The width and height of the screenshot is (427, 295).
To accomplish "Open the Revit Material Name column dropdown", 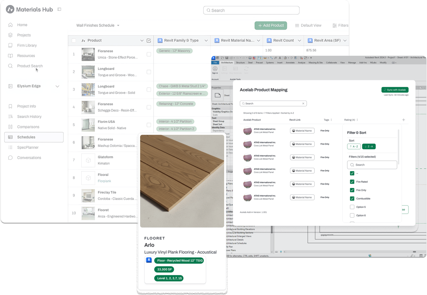I will 258,41.
